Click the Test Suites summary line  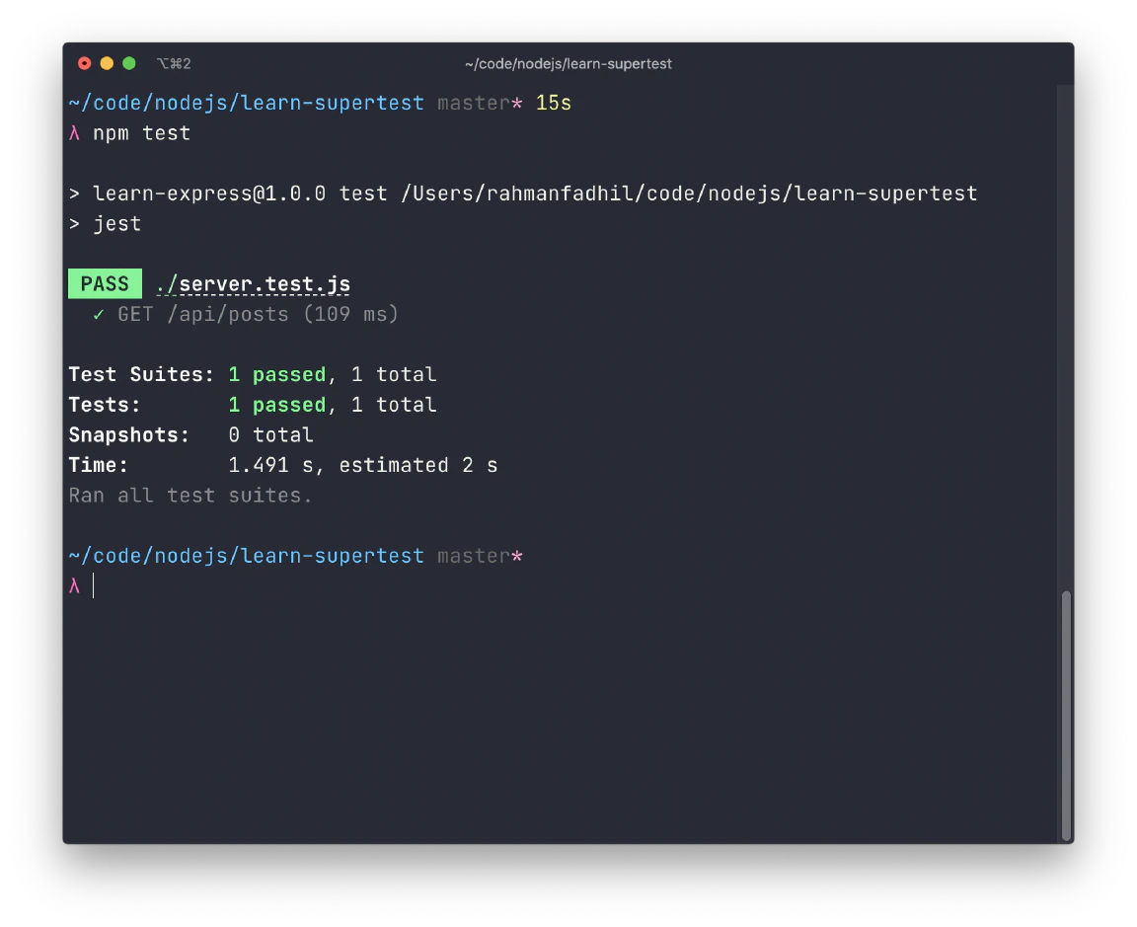point(253,375)
